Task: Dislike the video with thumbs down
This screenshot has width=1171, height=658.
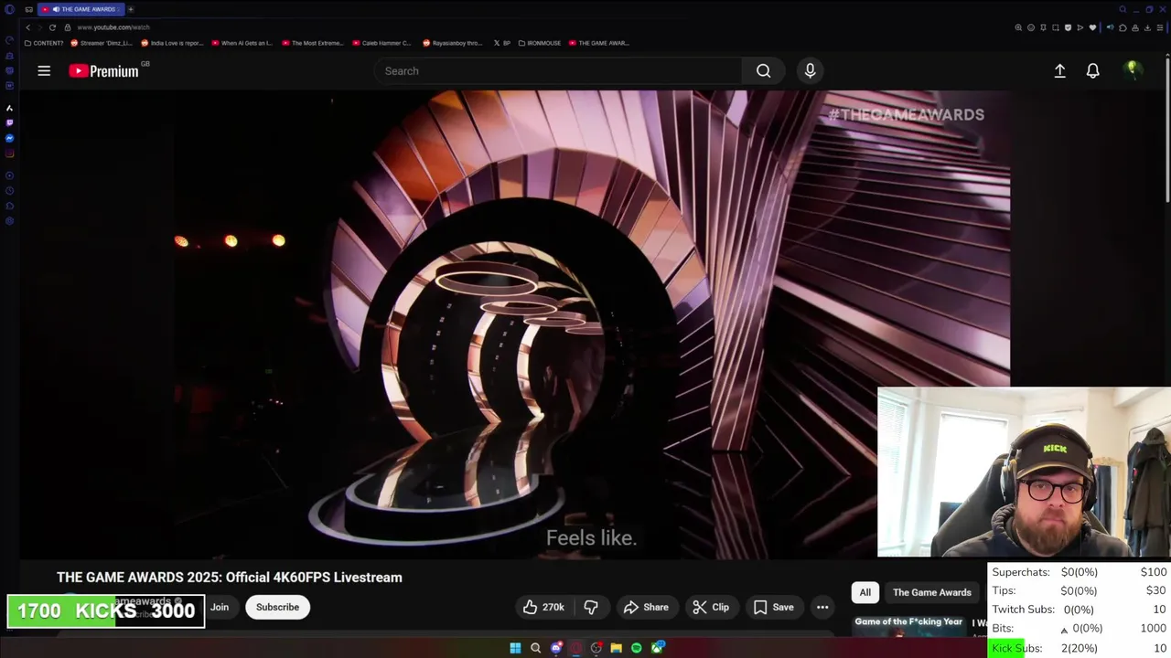Action: coord(591,607)
